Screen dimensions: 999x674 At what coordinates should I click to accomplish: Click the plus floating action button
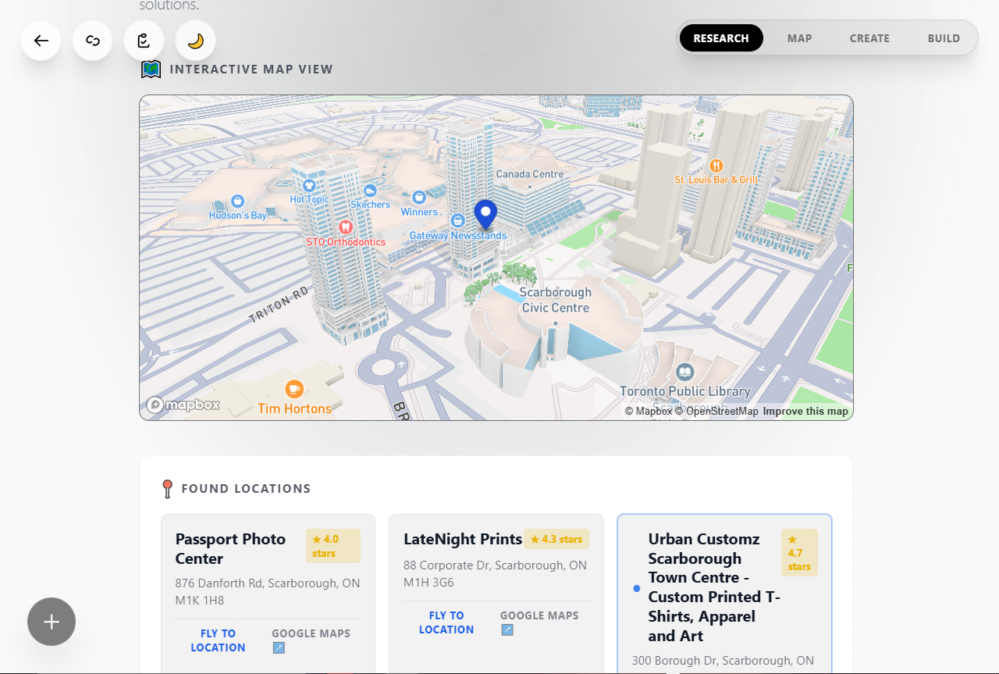click(x=52, y=622)
